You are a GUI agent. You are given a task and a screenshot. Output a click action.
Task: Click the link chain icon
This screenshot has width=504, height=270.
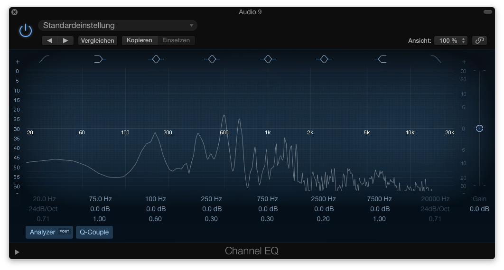pos(480,40)
